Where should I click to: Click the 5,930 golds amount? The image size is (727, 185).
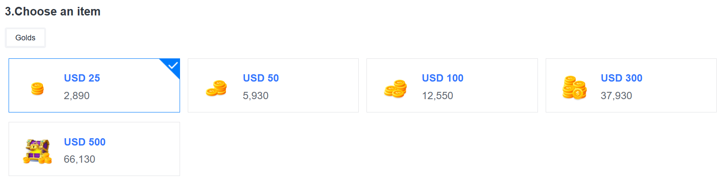click(x=256, y=96)
